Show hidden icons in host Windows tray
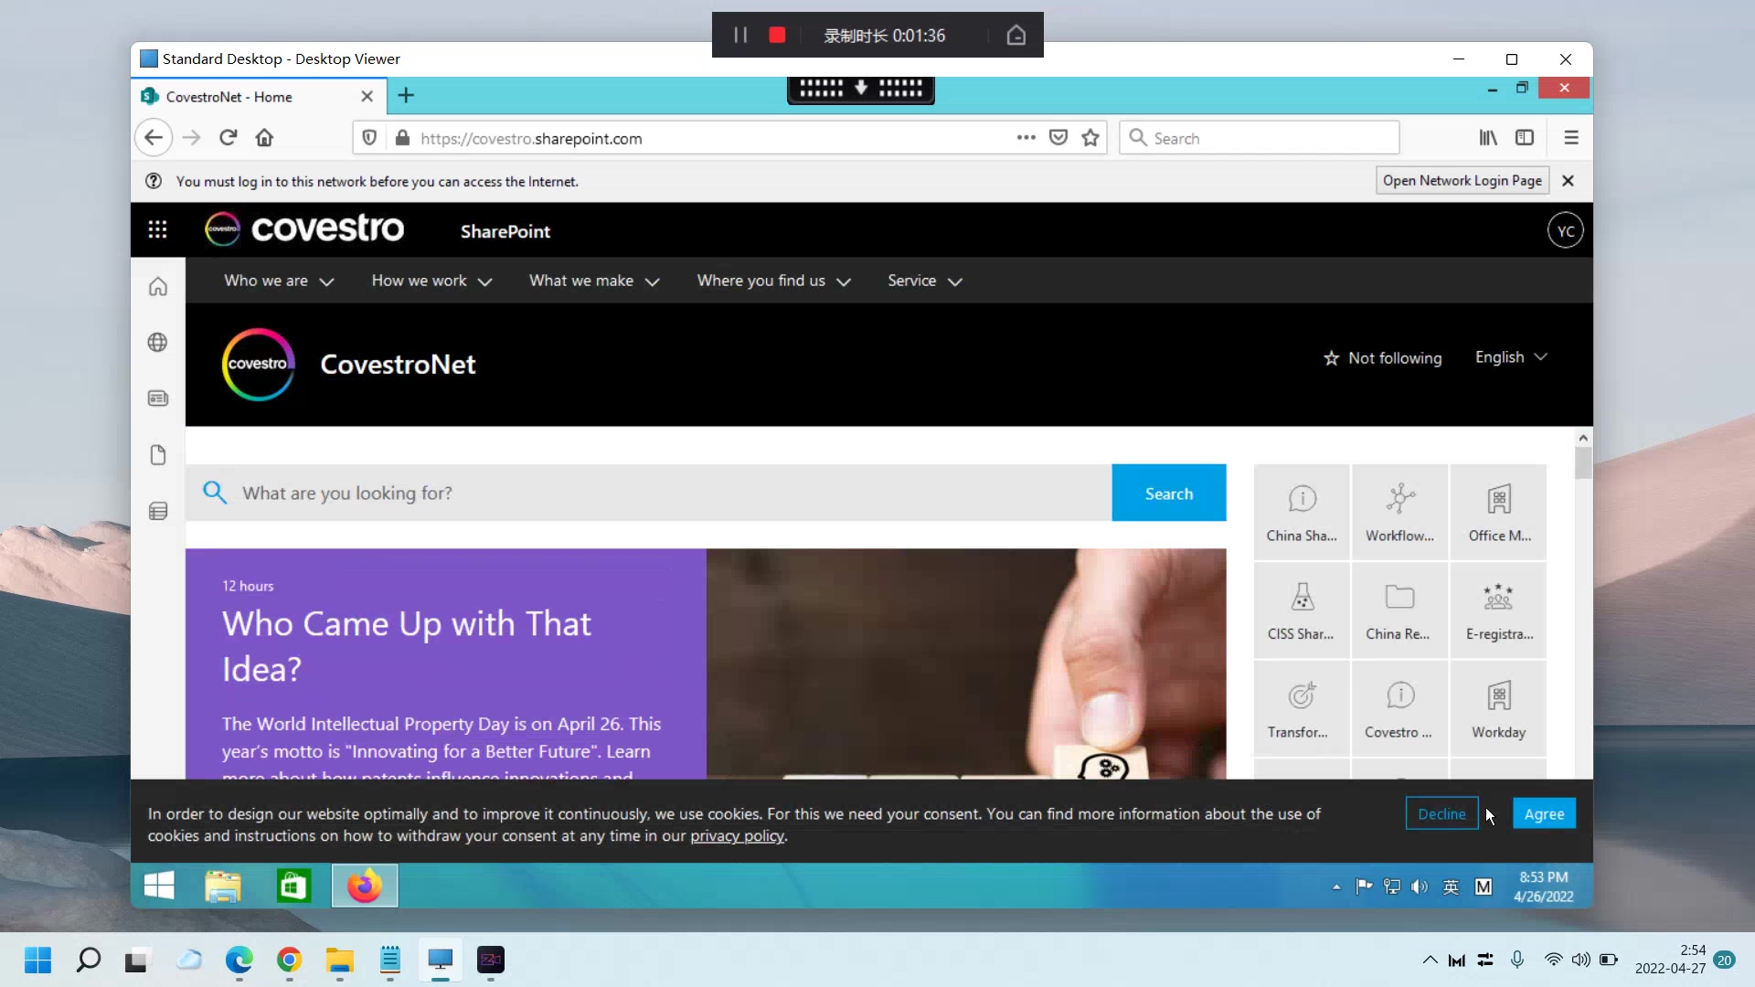 click(1430, 960)
